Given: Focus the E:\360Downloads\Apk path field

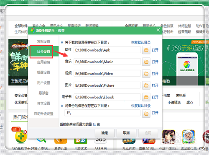Looking at the screenshot, I should [x=107, y=50].
